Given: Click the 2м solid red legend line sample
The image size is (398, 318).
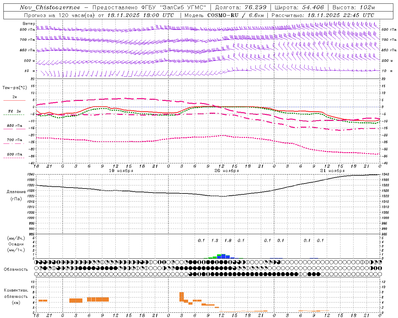Looking at the screenshot, I should (14, 101).
